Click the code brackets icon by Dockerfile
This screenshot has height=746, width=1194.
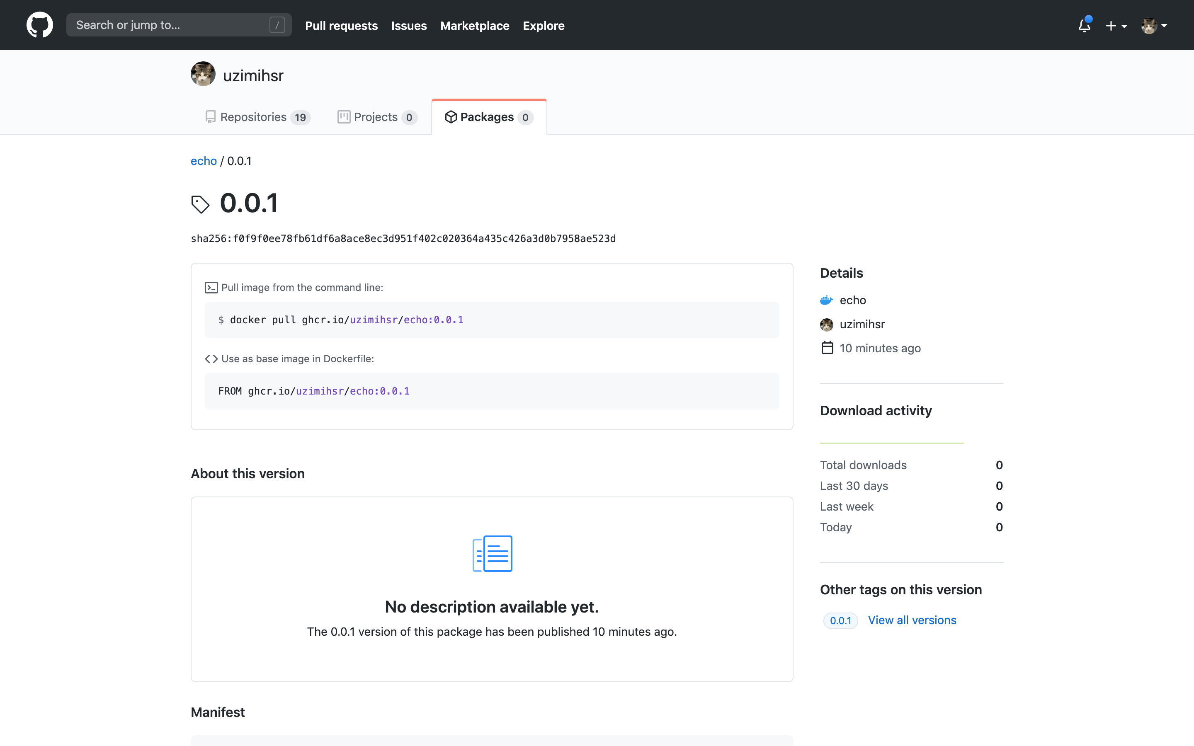click(211, 358)
